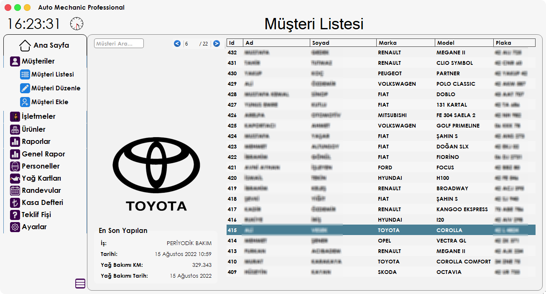The height and width of the screenshot is (294, 546).
Task: Select the FORD FOCUS row
Action: 381,168
